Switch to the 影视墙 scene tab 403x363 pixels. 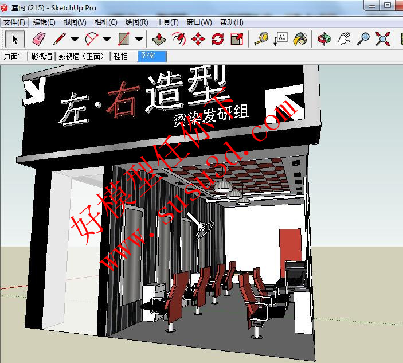point(42,56)
